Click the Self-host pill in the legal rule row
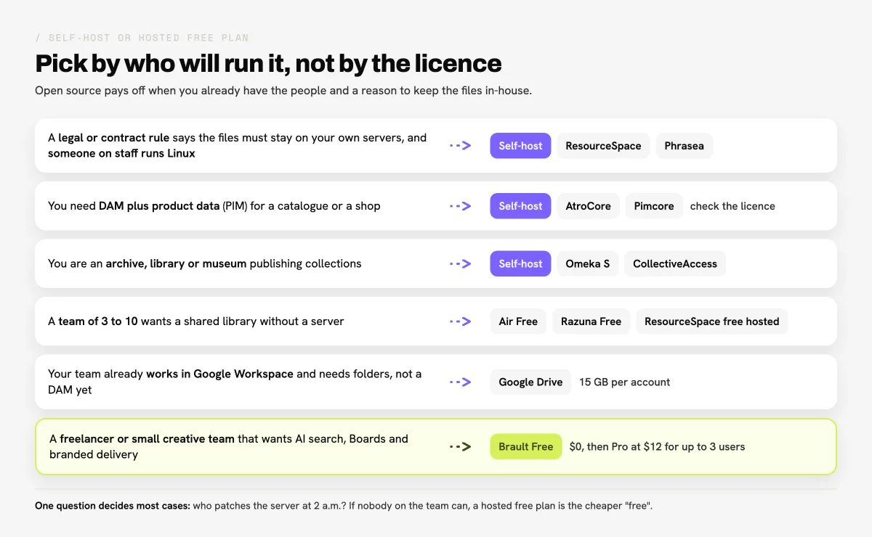 click(520, 146)
